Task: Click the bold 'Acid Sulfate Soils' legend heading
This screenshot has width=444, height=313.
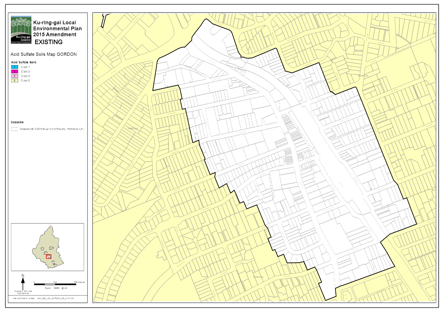Action: [24, 62]
